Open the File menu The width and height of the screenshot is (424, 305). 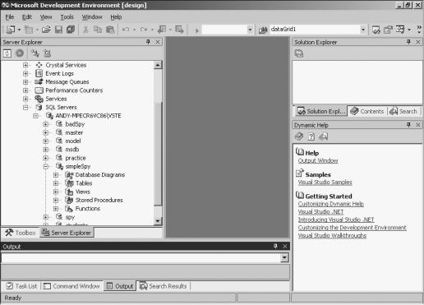point(10,17)
